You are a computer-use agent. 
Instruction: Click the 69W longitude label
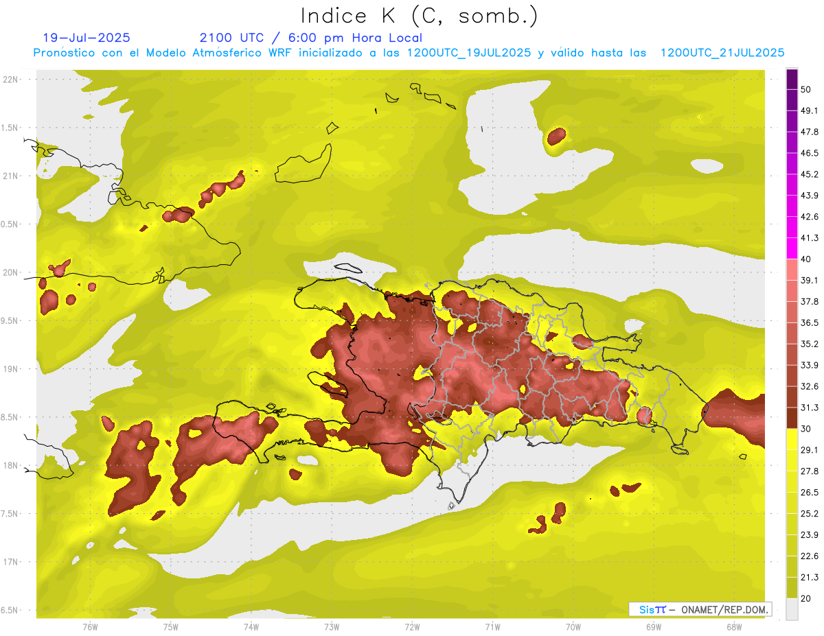(x=654, y=627)
